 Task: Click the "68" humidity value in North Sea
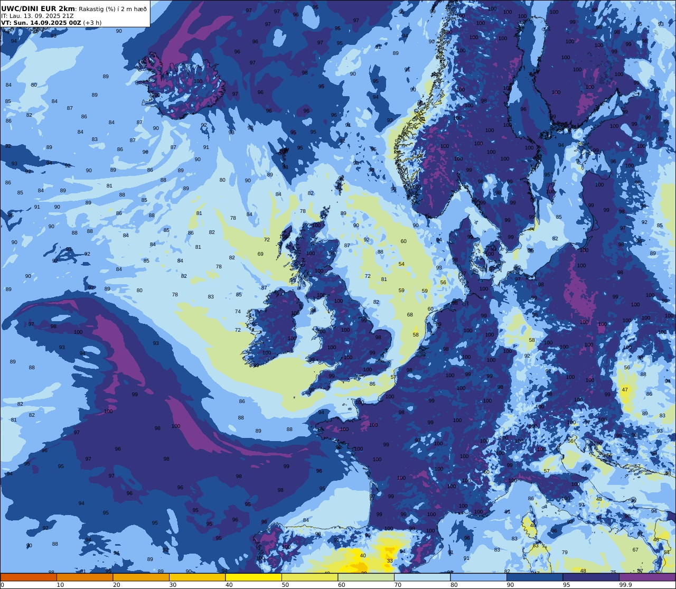[410, 315]
